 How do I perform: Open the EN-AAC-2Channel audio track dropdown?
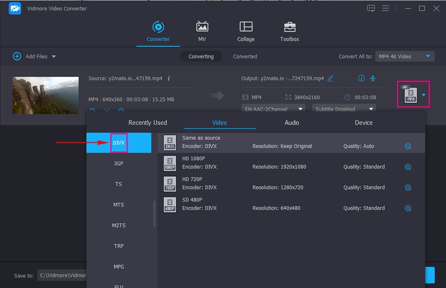coord(273,109)
